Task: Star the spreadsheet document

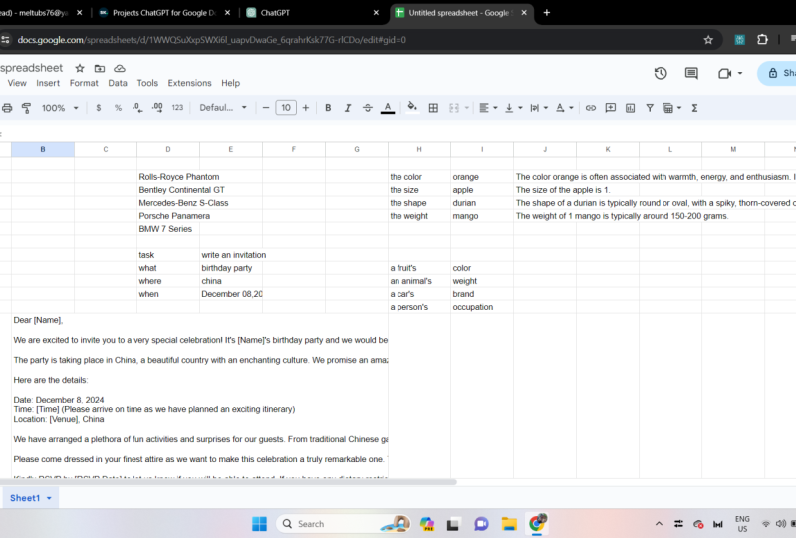Action: (x=80, y=68)
